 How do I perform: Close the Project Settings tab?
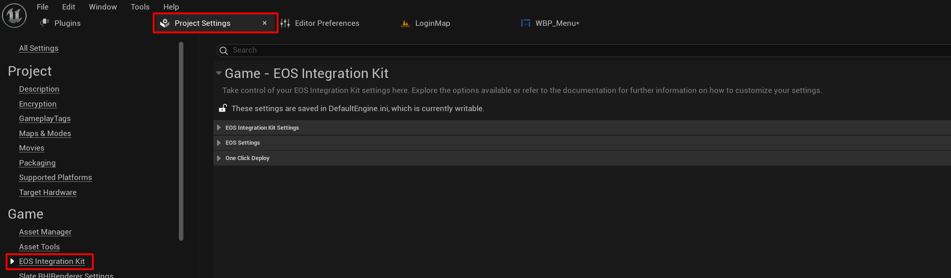click(265, 23)
